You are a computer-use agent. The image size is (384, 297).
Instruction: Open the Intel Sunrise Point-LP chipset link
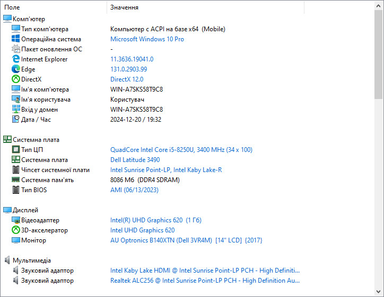tap(166, 169)
